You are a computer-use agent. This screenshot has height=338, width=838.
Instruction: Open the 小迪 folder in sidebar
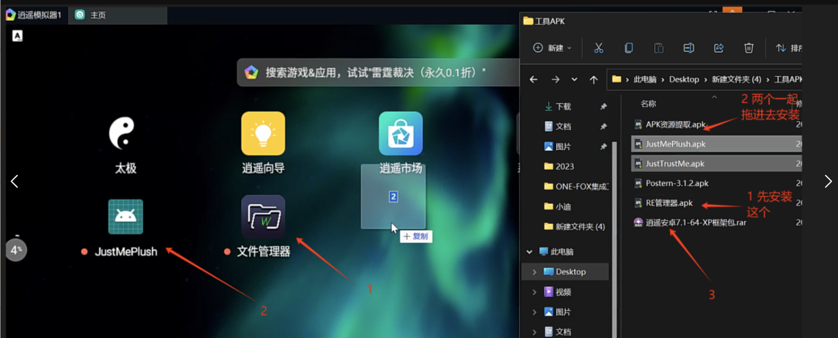tap(557, 206)
